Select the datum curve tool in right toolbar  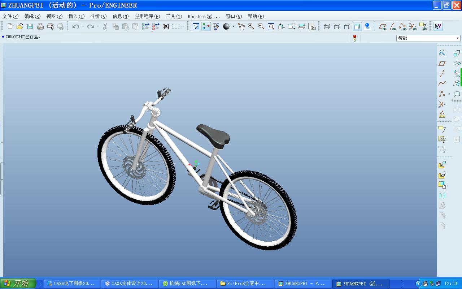pos(442,84)
